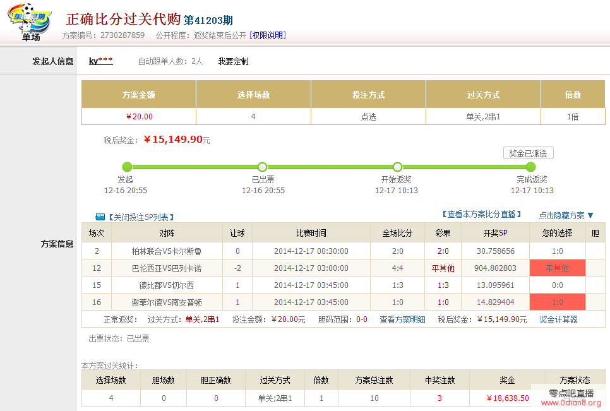Click the red 单关,2串1 in summary row
The width and height of the screenshot is (610, 411).
pyautogui.click(x=202, y=319)
